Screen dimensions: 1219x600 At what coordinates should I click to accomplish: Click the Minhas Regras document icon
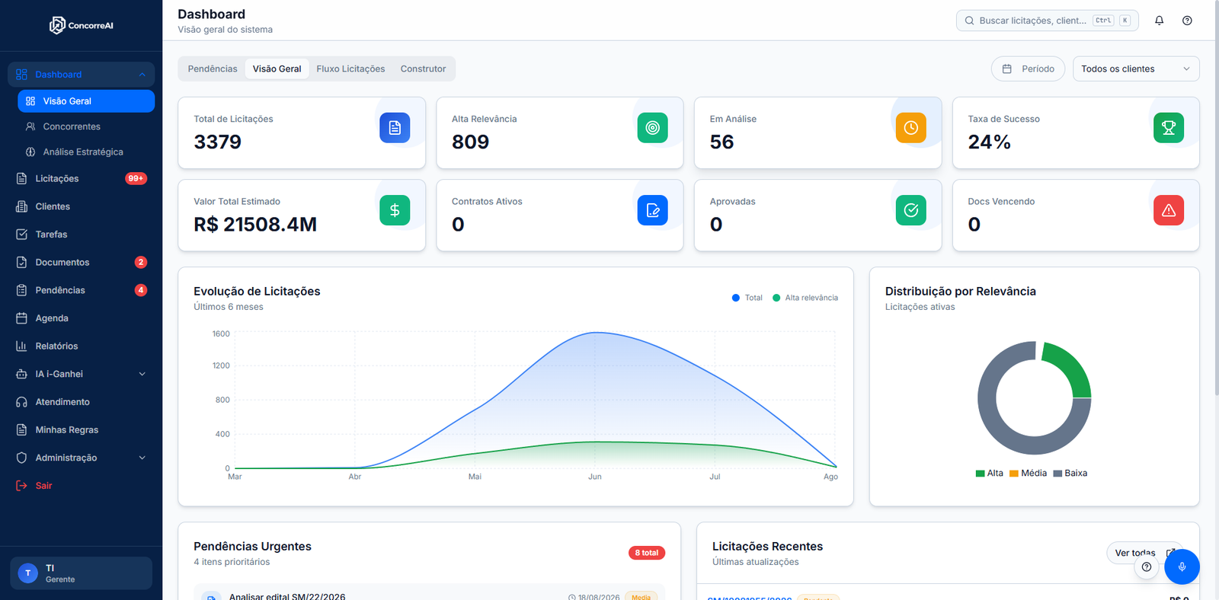point(21,429)
